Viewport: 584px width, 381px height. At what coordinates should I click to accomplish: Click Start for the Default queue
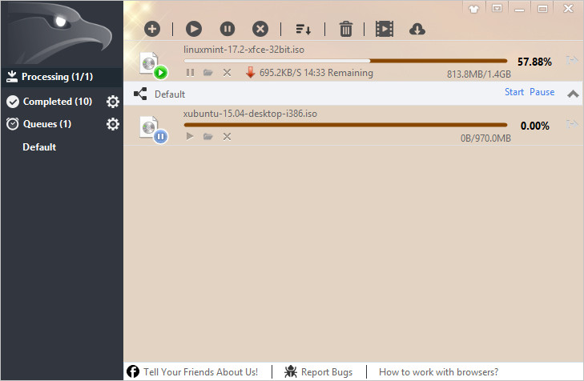[x=514, y=92]
